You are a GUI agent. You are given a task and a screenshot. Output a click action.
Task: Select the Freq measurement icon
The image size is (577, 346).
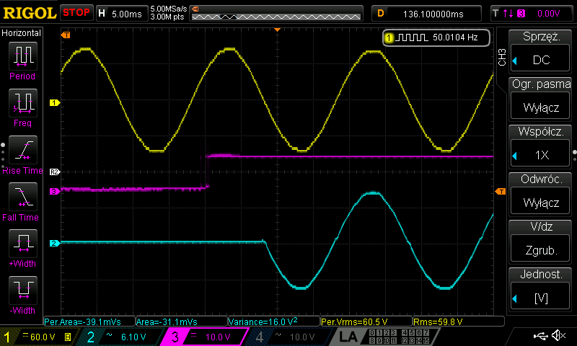tap(22, 103)
